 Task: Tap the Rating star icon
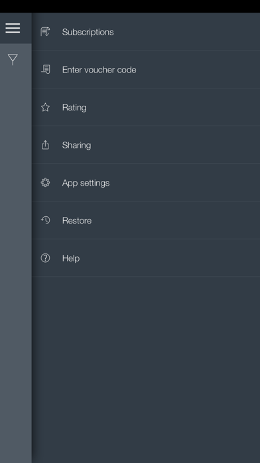(45, 107)
